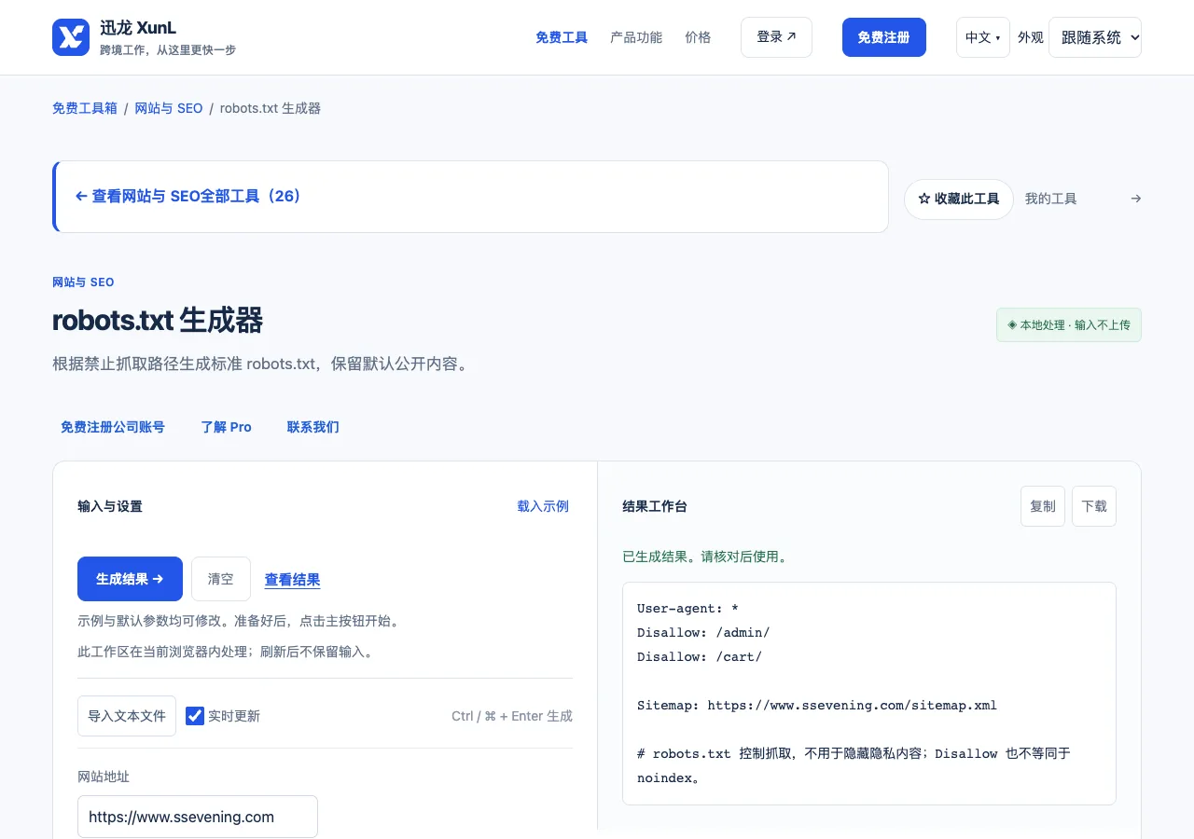This screenshot has width=1194, height=839.
Task: Click the 清空 button
Action: point(221,579)
